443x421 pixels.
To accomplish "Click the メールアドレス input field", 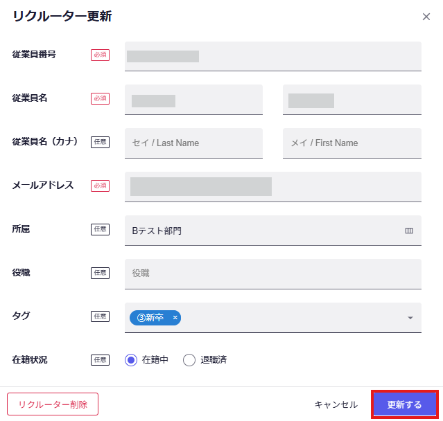I will (x=273, y=187).
